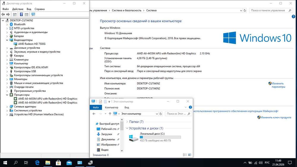The image size is (297, 167).
Task: Expand Контроллеры USB node
Action: point(7,71)
